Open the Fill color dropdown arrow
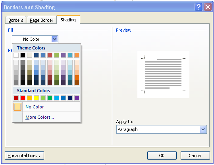 coord(55,39)
